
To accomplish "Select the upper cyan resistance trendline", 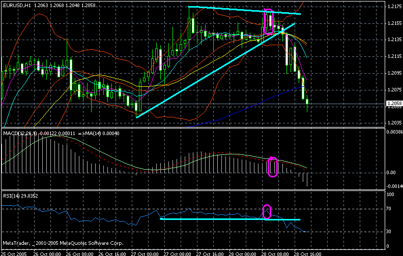I will coord(244,10).
